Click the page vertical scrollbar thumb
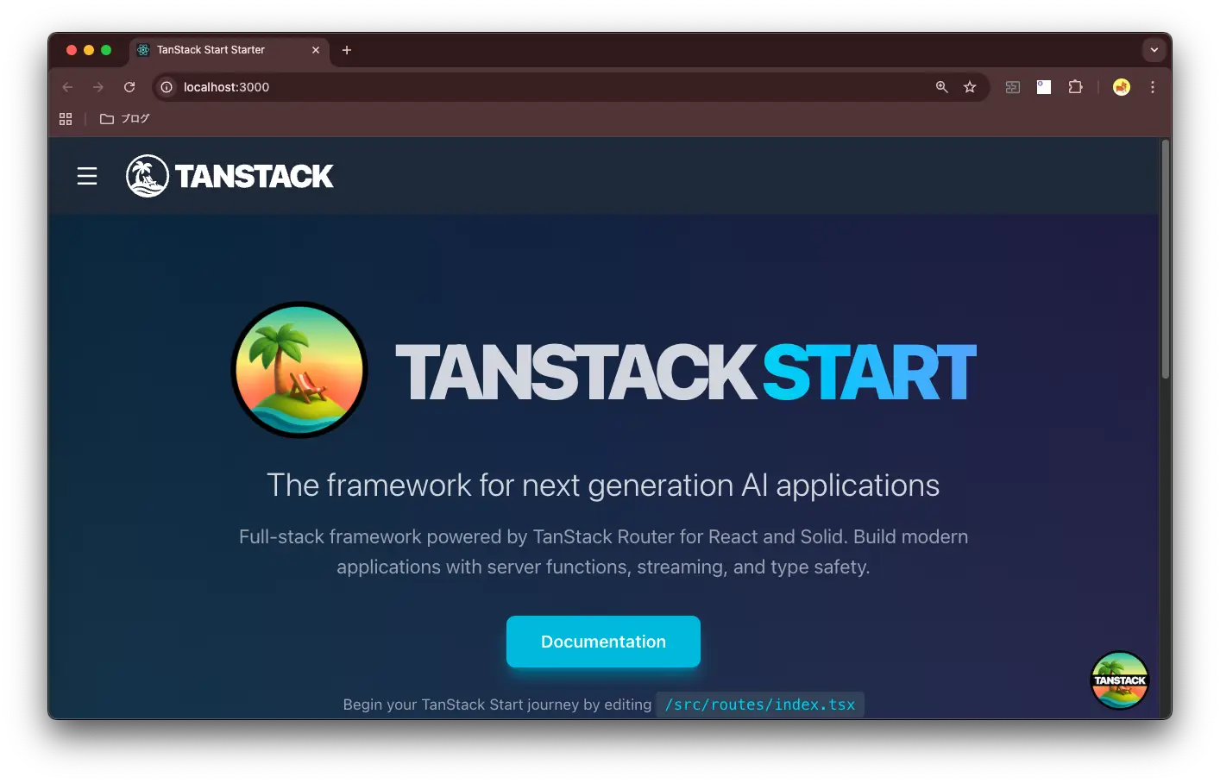 1166,259
